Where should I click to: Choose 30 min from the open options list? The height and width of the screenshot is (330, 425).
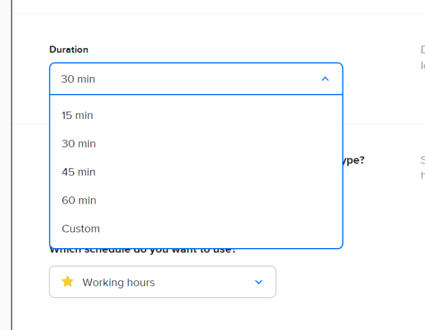click(x=78, y=144)
